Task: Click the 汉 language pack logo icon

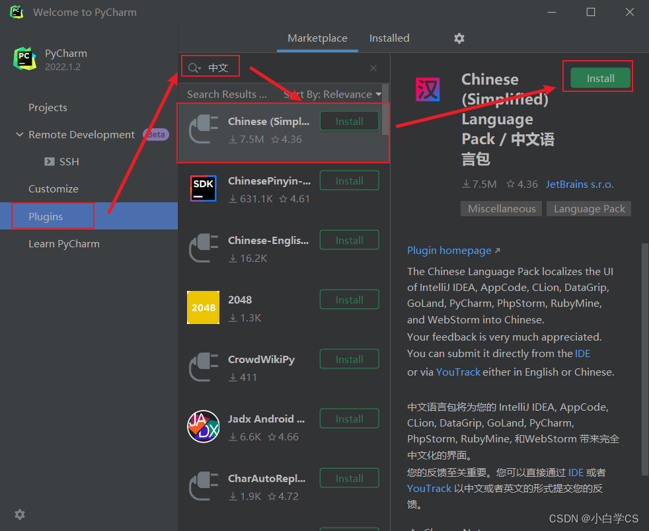Action: coord(428,89)
